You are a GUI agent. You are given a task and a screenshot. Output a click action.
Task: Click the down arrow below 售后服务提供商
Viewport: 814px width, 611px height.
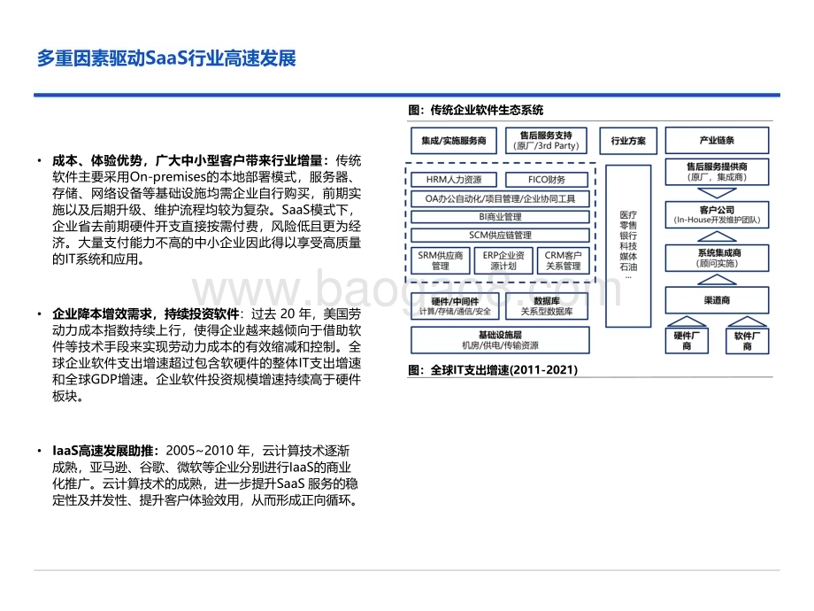click(717, 193)
